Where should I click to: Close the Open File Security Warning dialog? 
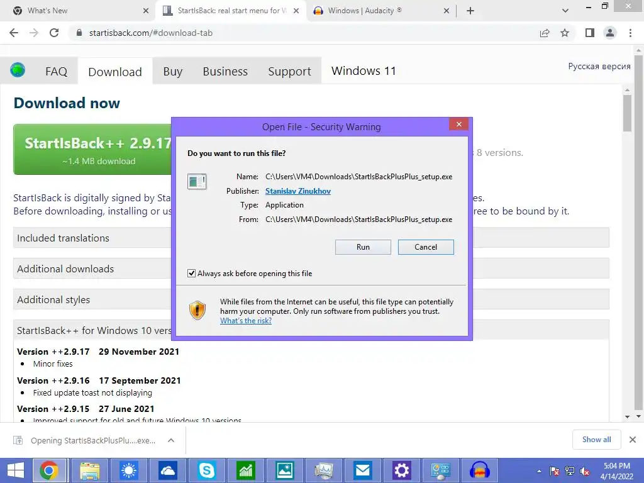[x=458, y=124]
